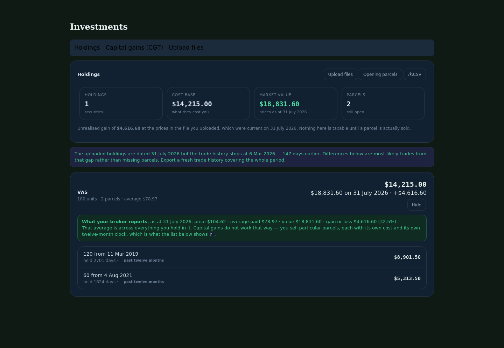504x348 pixels.
Task: Click the Parcels still open card
Action: pos(383,104)
